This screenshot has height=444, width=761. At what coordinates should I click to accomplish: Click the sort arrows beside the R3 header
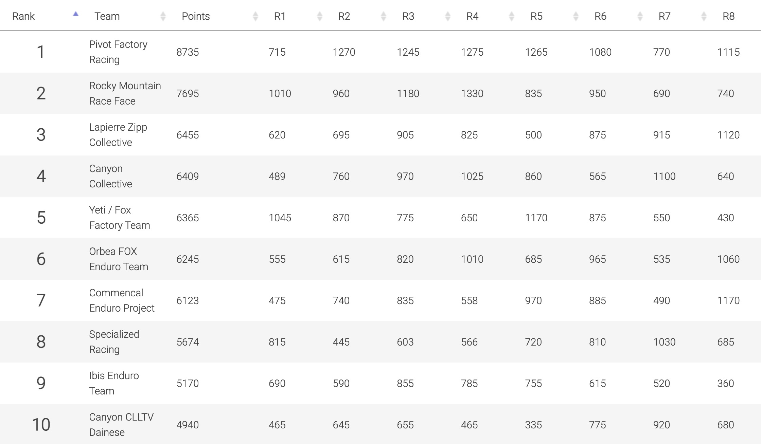448,16
